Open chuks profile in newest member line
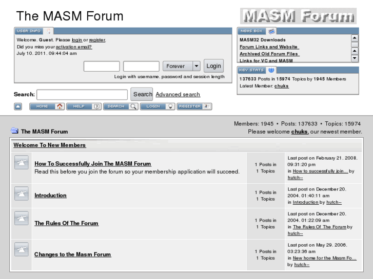The height and width of the screenshot is (279, 373). (x=299, y=132)
